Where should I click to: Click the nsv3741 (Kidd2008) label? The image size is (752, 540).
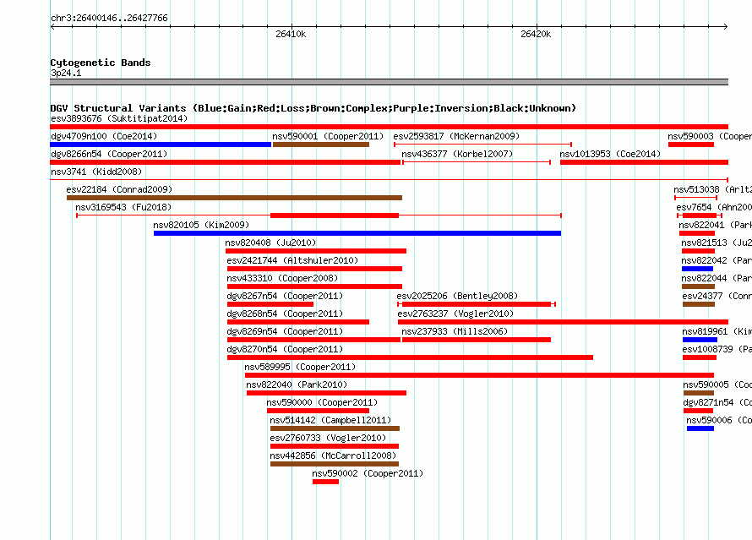pos(96,172)
